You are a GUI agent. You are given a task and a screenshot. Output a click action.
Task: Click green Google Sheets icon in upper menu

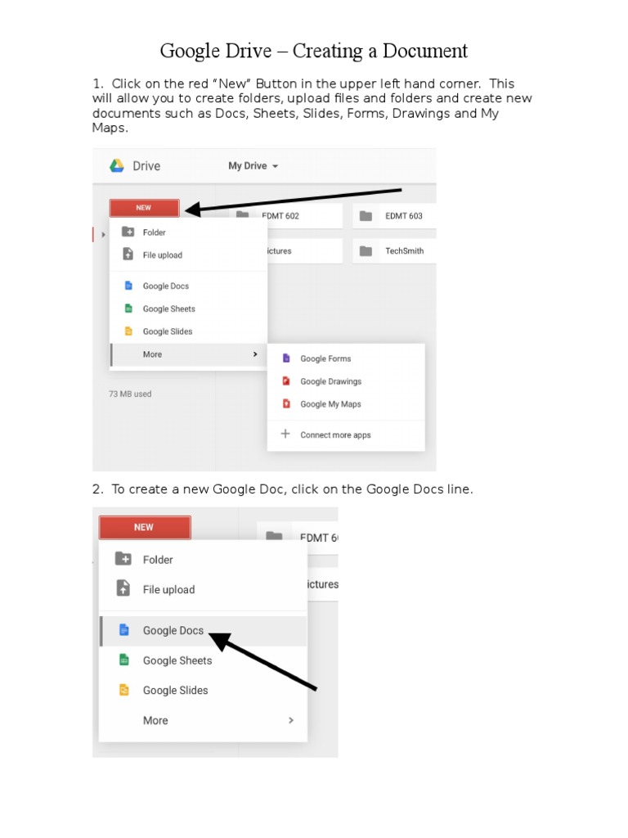pyautogui.click(x=128, y=309)
